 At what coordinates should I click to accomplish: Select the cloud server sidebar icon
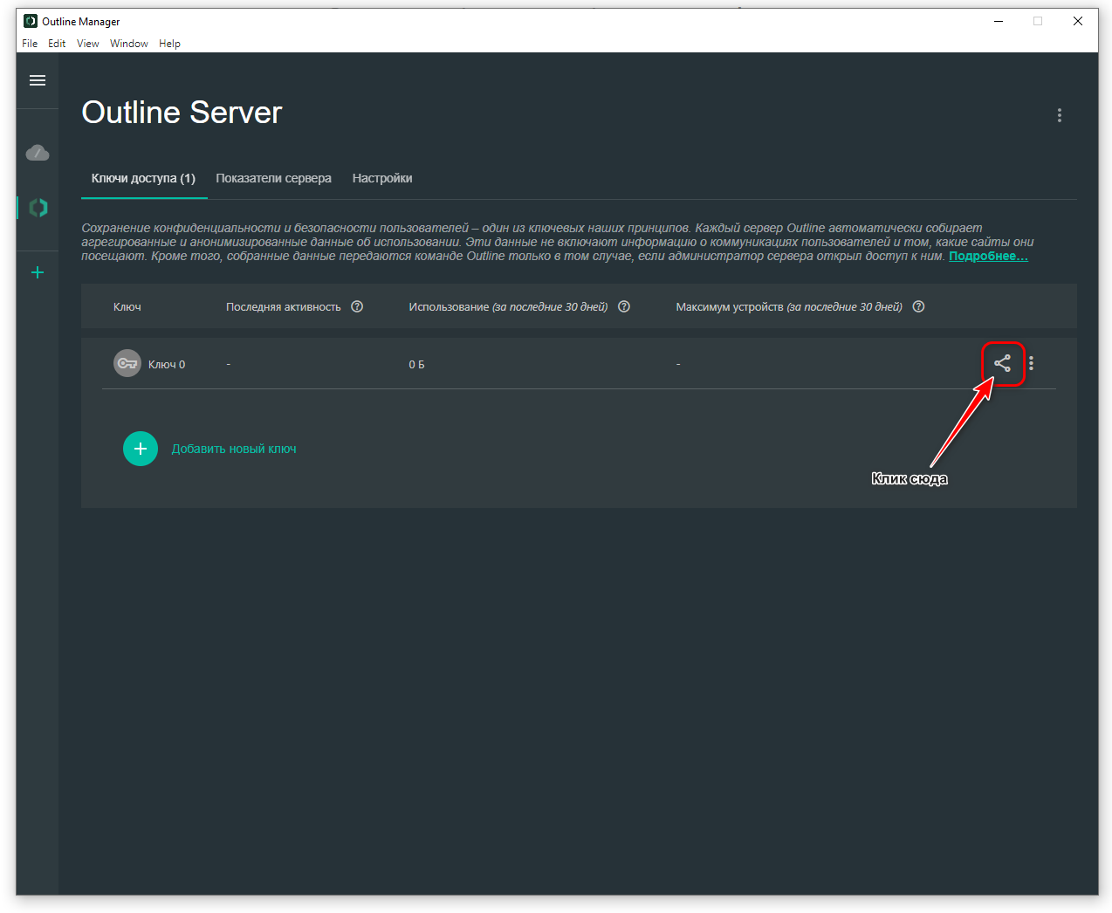[38, 153]
